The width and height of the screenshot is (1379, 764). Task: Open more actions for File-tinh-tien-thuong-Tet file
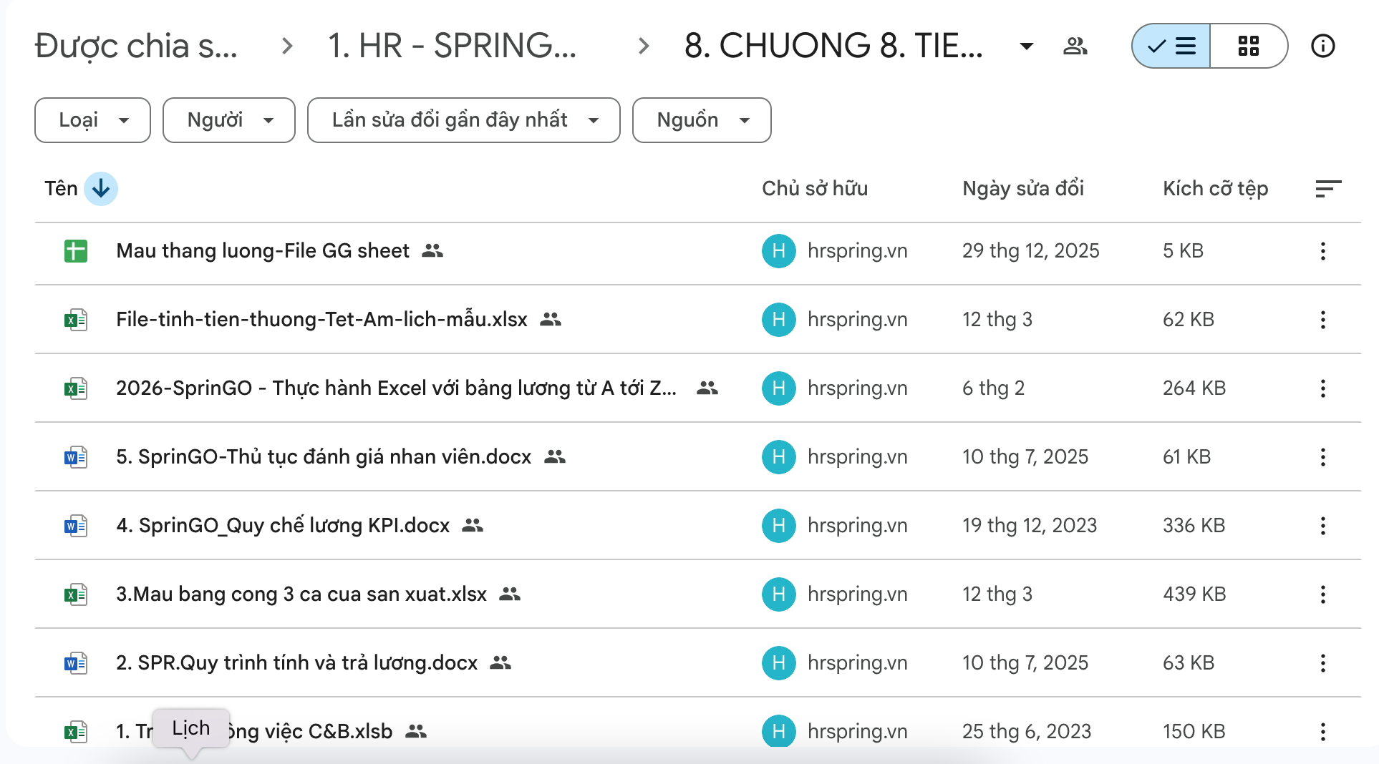(x=1322, y=320)
